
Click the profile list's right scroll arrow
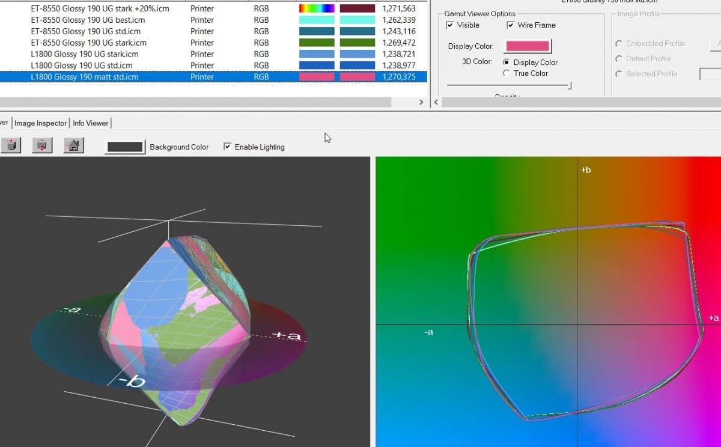coord(421,103)
